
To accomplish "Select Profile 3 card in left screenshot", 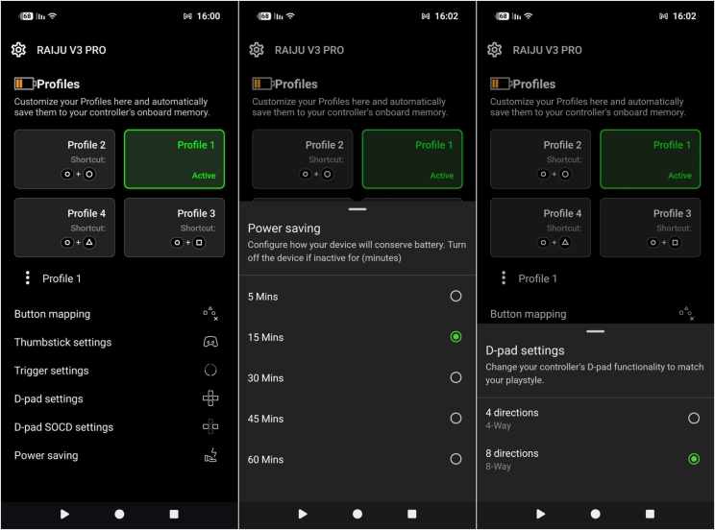I will [174, 228].
